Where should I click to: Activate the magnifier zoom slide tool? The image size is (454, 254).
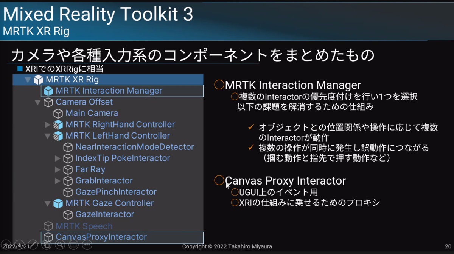click(x=60, y=245)
